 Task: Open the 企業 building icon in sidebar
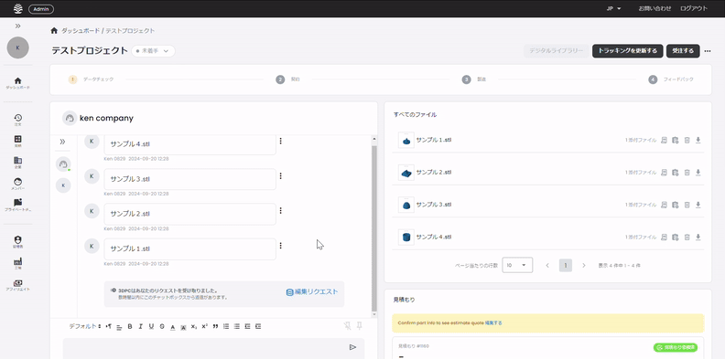point(17,160)
